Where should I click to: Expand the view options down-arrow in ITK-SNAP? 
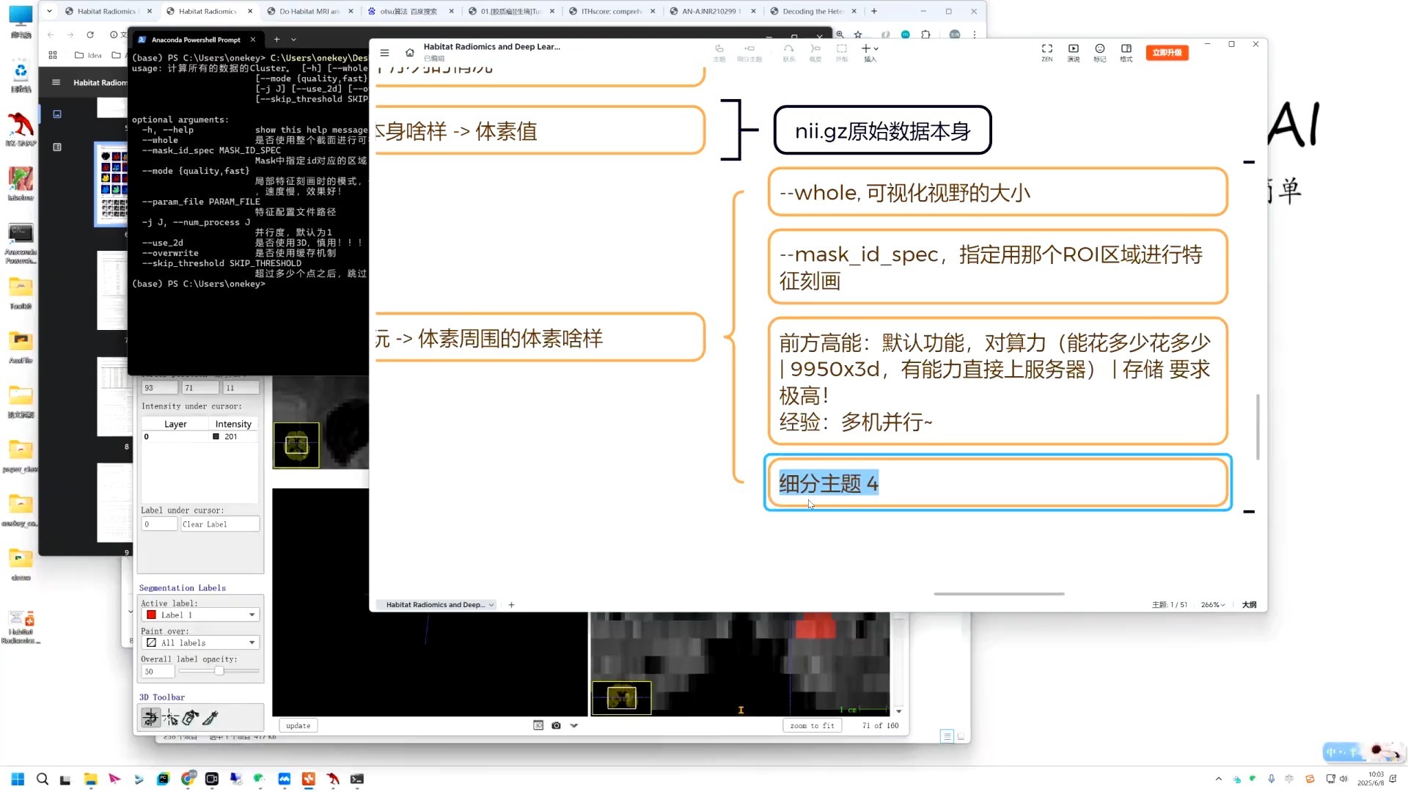[x=574, y=725]
